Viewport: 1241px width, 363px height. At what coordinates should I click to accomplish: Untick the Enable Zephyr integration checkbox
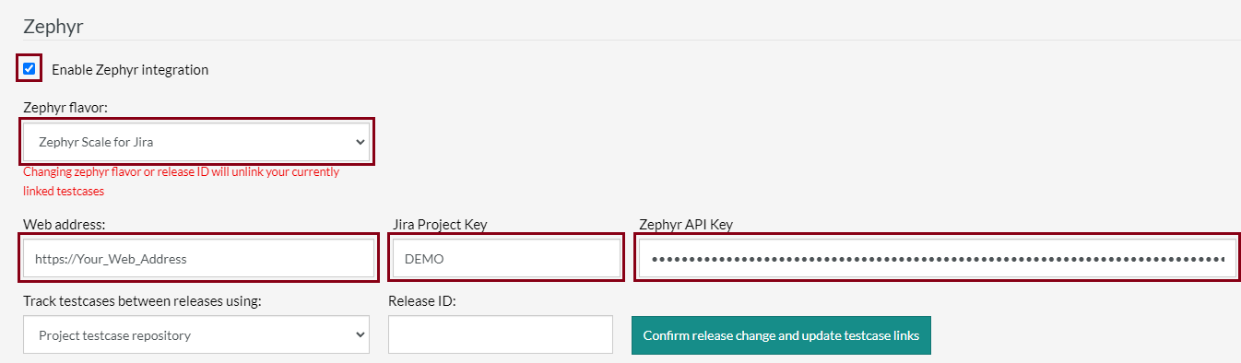pyautogui.click(x=30, y=68)
